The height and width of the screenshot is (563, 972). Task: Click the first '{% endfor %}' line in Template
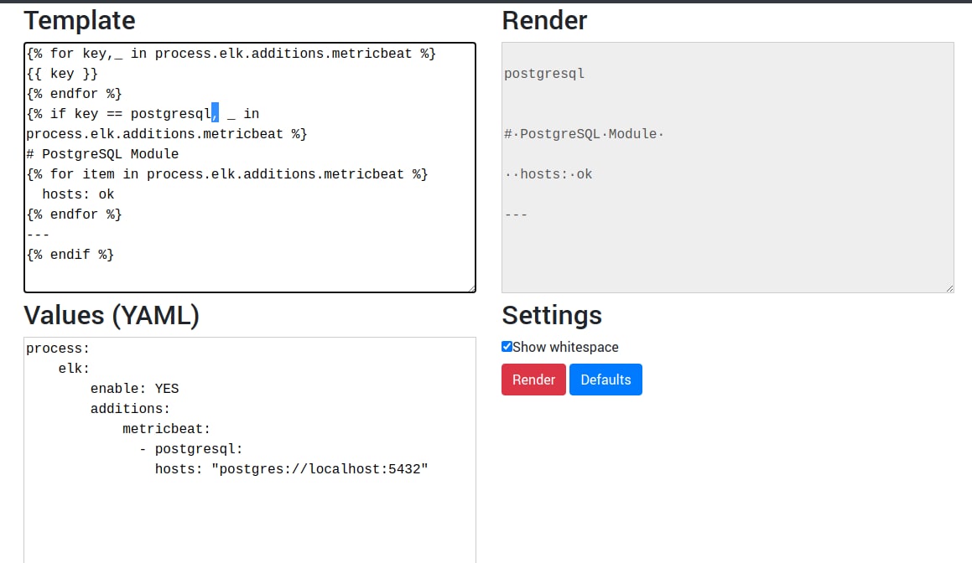[74, 94]
